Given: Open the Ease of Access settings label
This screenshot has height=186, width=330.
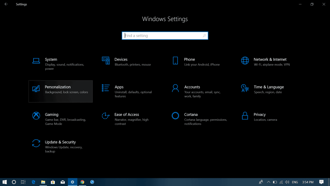Looking at the screenshot, I should 127,115.
